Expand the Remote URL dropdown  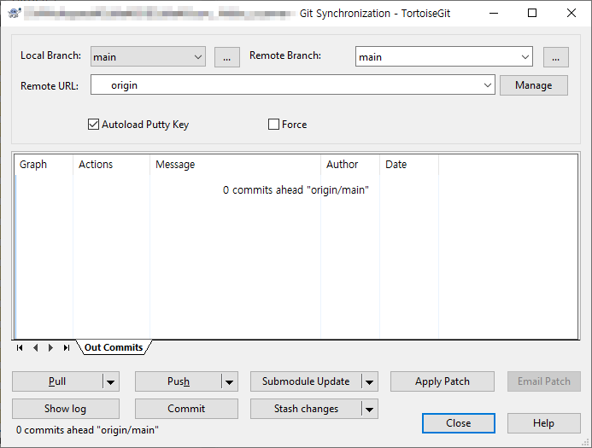point(488,85)
